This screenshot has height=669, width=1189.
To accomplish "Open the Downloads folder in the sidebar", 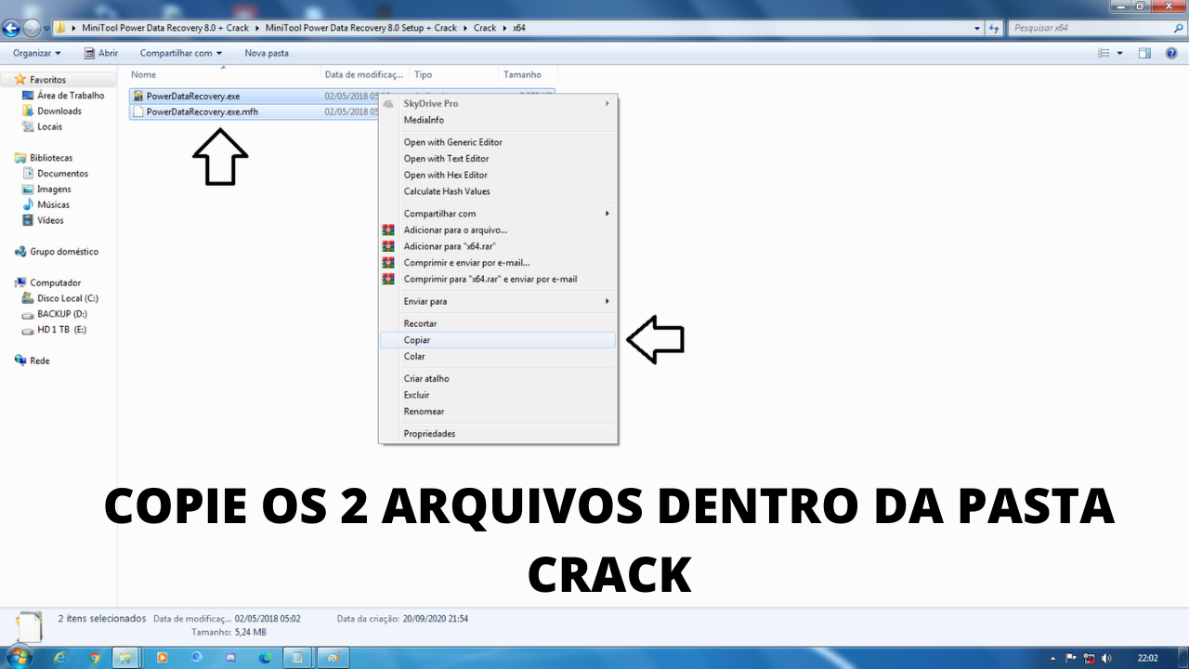I will (x=59, y=111).
